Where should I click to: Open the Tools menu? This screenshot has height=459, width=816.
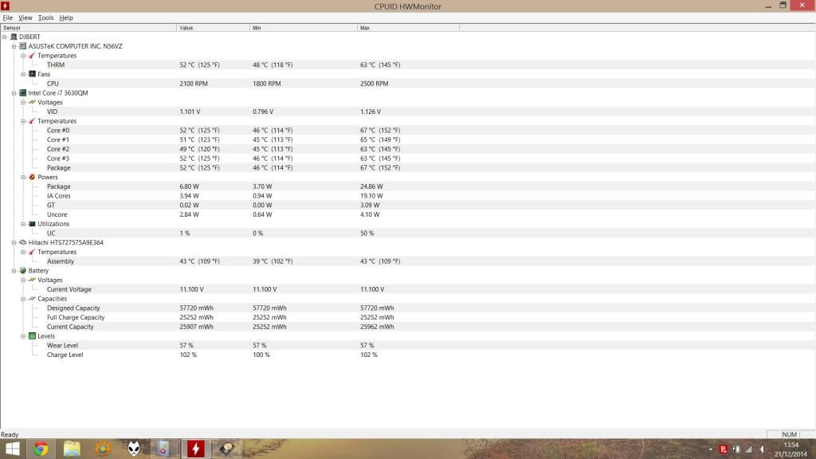point(45,18)
